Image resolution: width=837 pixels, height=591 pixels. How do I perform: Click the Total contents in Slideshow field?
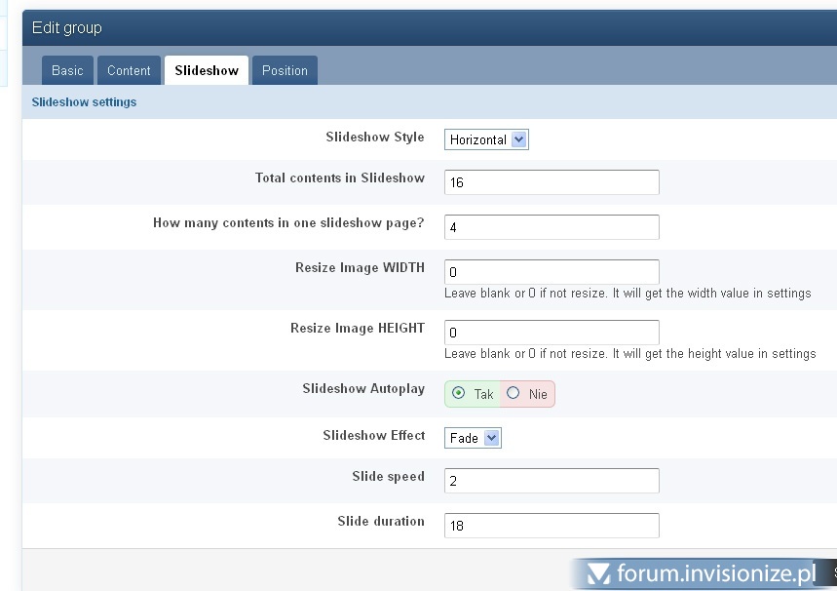click(x=552, y=182)
